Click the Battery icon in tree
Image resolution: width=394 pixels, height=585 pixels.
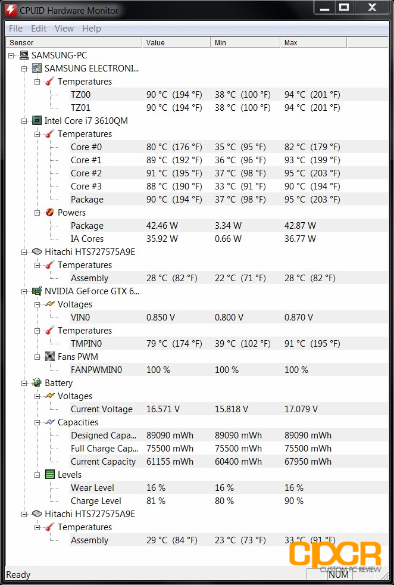pyautogui.click(x=37, y=383)
